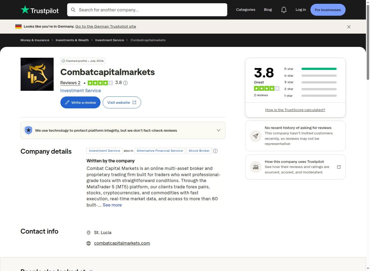Click the search magnifier icon
Image resolution: width=370 pixels, height=271 pixels.
tap(73, 10)
